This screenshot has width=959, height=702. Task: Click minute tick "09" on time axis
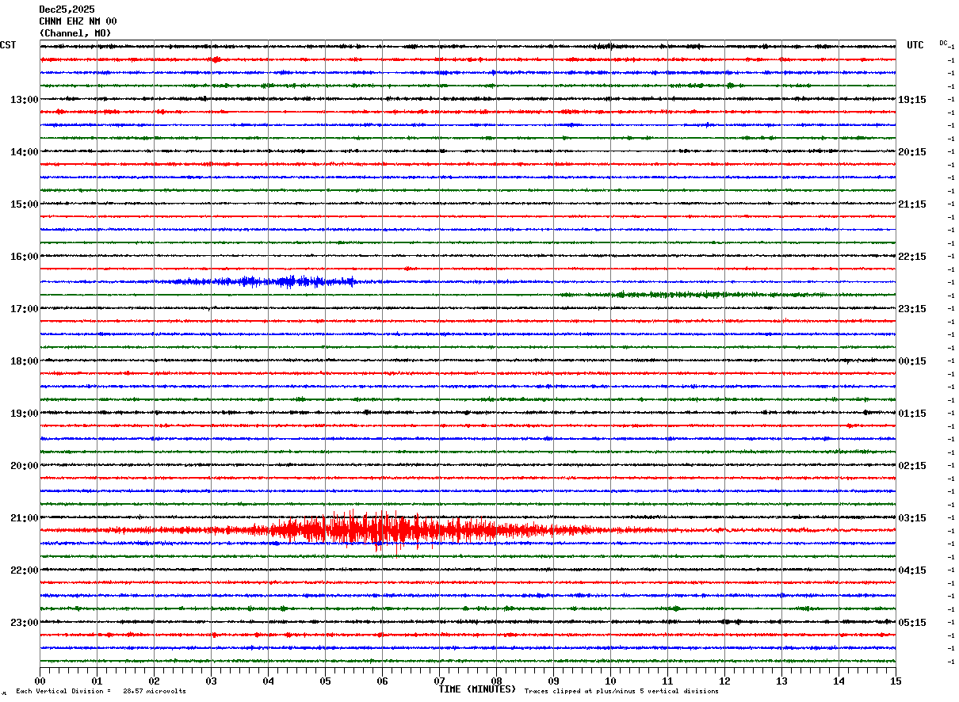[553, 681]
